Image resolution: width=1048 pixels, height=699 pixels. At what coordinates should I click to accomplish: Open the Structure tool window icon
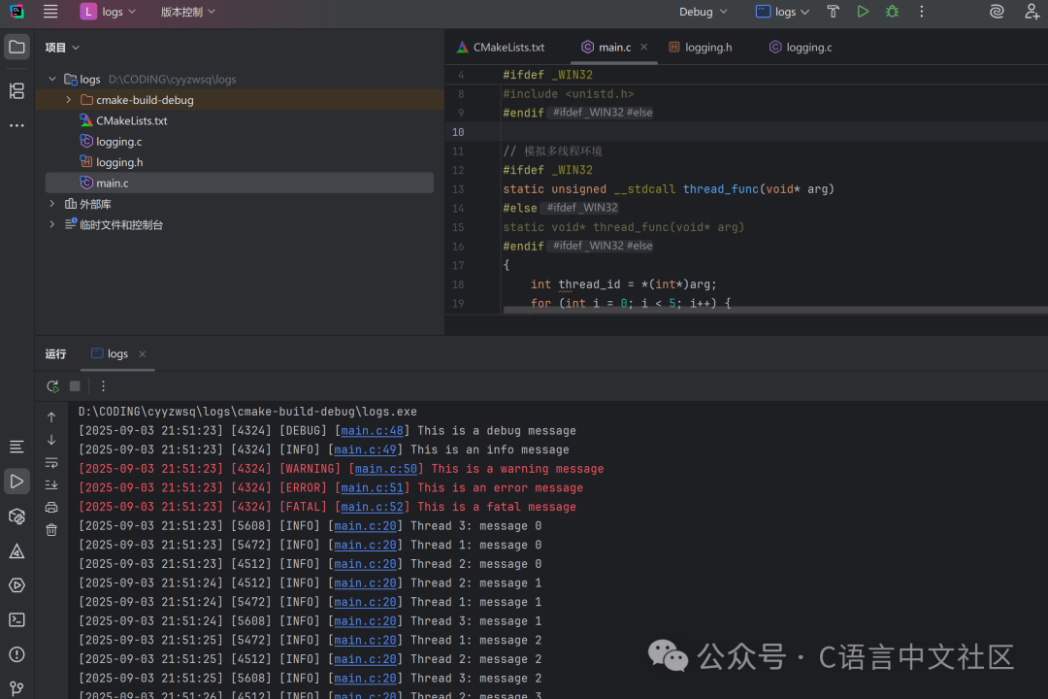click(x=16, y=90)
